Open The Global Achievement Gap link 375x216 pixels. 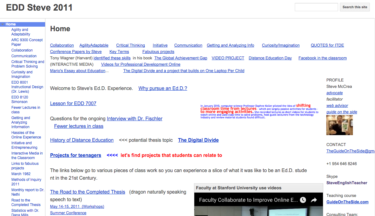(x=181, y=58)
